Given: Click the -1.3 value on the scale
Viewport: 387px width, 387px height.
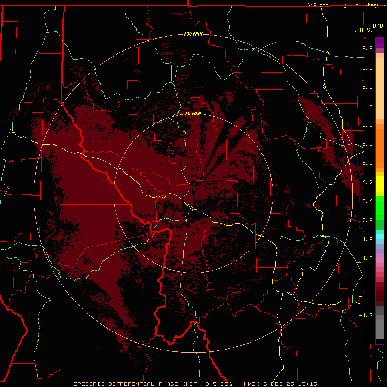Looking at the screenshot, I should (366, 316).
